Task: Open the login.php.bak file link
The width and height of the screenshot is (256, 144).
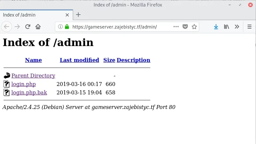Action: 29,92
